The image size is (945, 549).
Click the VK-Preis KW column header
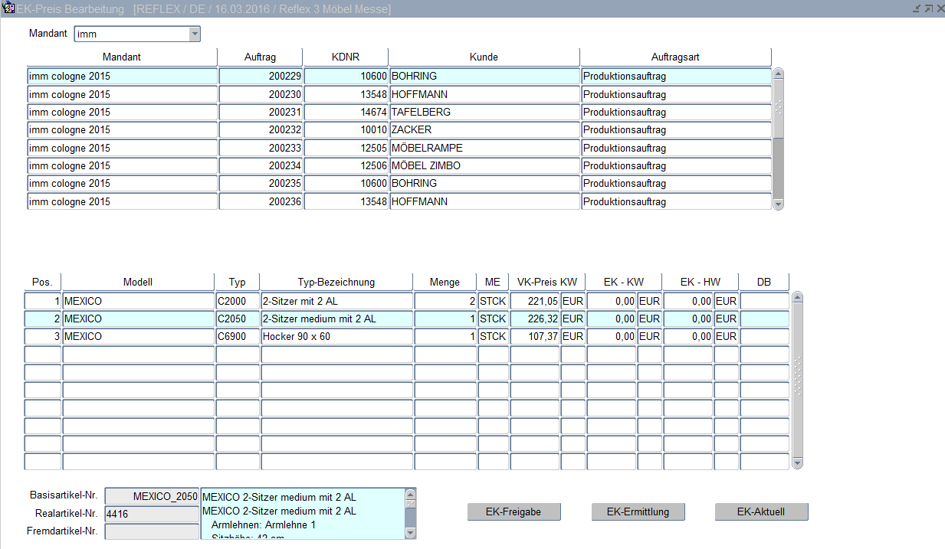click(546, 282)
